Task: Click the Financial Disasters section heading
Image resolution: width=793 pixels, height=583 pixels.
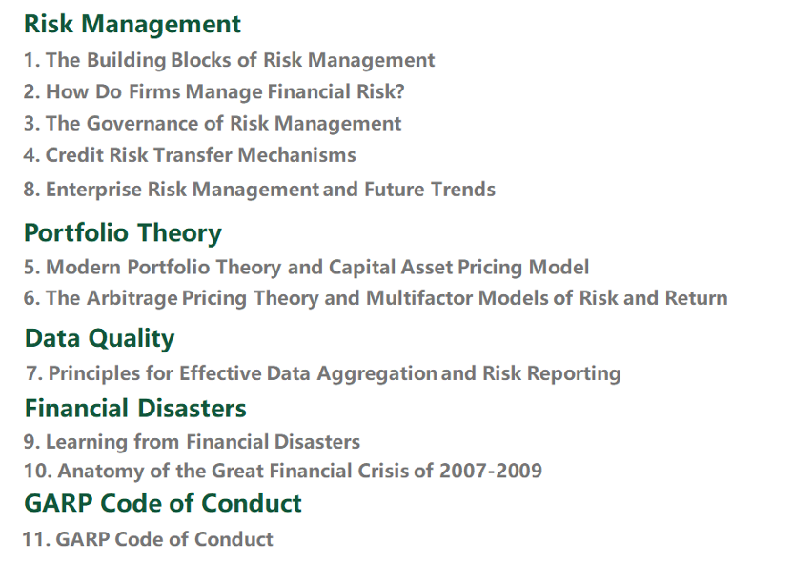Action: (135, 409)
